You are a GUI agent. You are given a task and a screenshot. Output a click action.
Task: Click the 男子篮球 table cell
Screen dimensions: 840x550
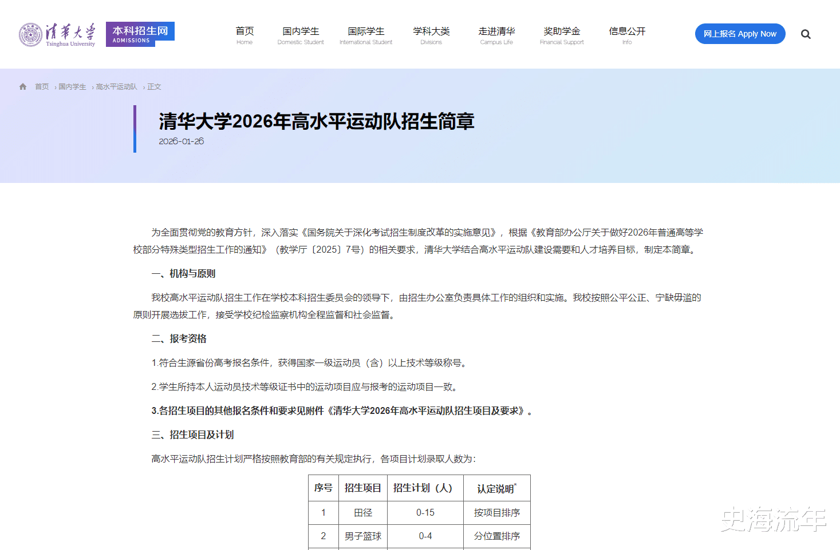pyautogui.click(x=363, y=536)
